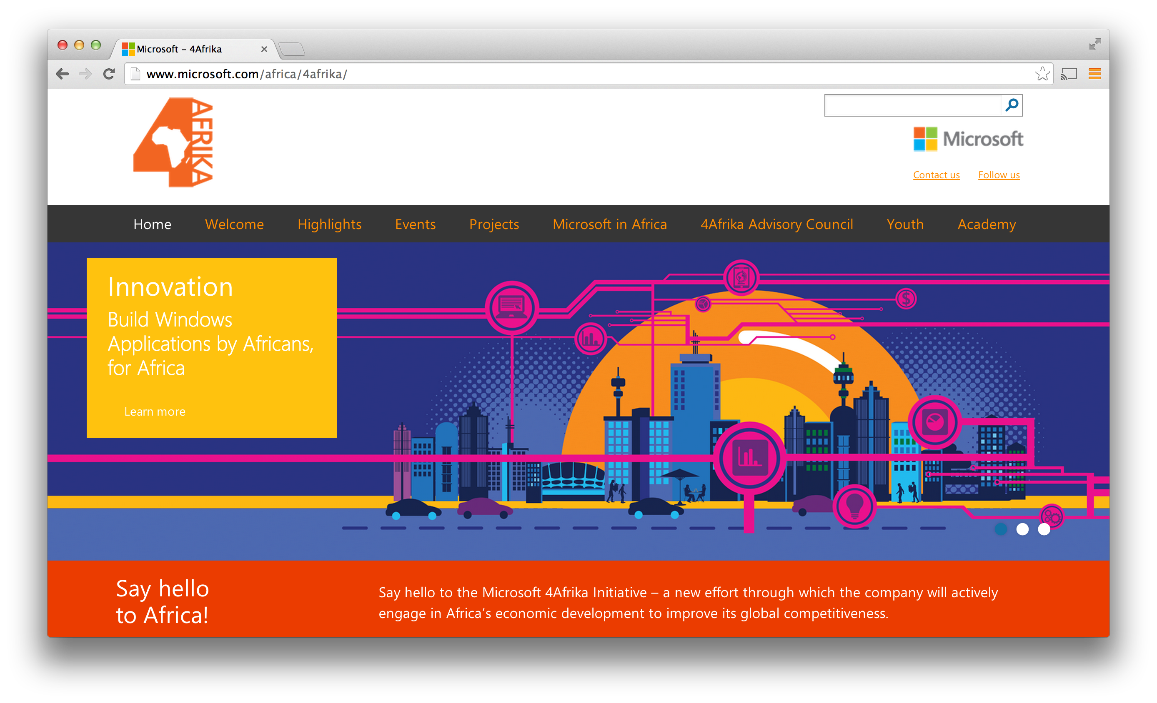Screen dimensions: 1157x703
Task: Open the Academy menu item
Action: pyautogui.click(x=987, y=224)
